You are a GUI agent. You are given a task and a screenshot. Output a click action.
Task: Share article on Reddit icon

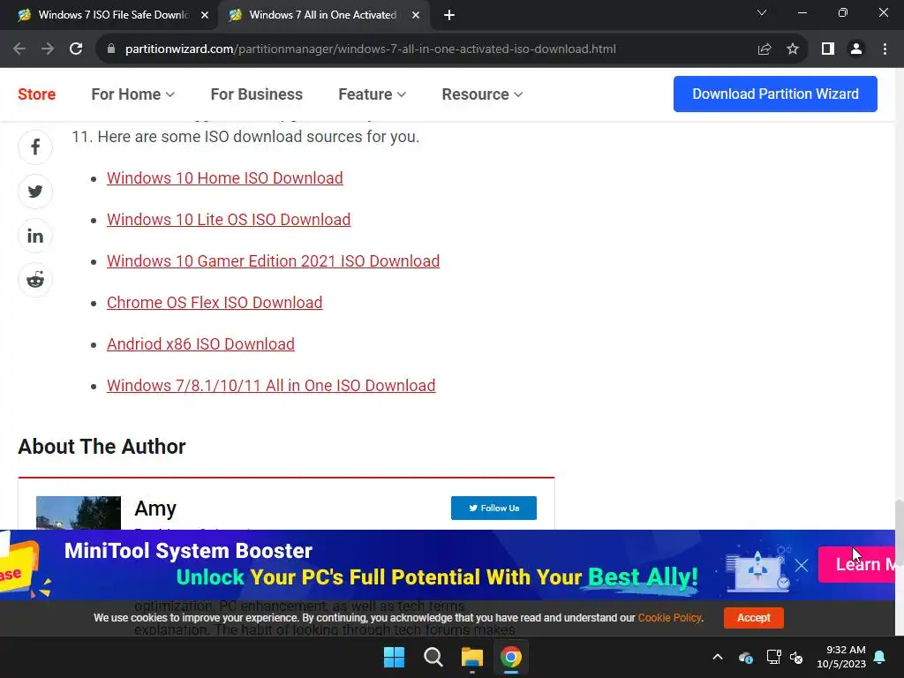(35, 280)
